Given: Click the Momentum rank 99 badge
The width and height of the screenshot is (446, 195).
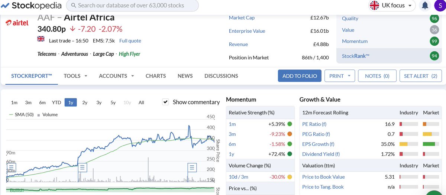Looking at the screenshot, I should pyautogui.click(x=434, y=42).
